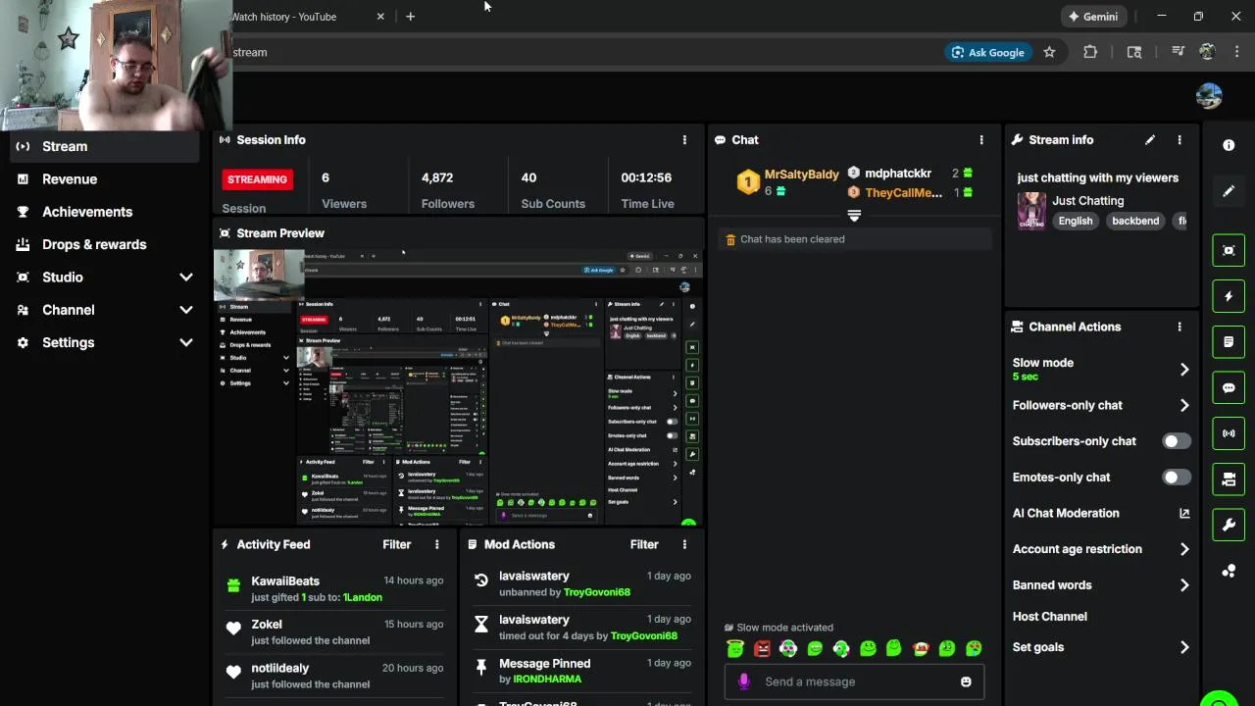Insert the green halo emote
The height and width of the screenshot is (706, 1255).
coord(735,648)
